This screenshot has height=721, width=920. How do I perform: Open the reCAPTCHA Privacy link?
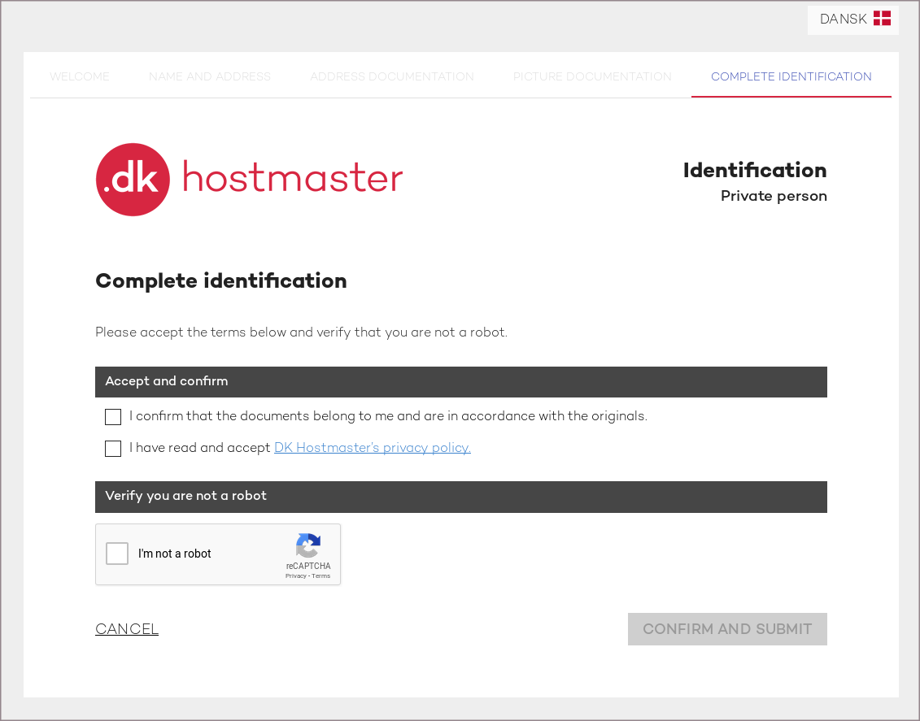click(x=295, y=575)
